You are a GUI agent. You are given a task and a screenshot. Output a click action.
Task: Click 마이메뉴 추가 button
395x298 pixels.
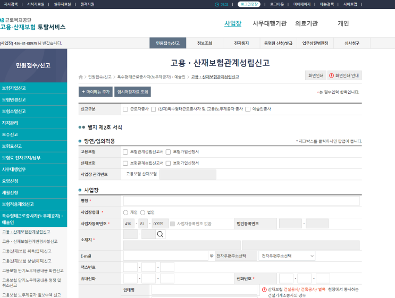96,92
